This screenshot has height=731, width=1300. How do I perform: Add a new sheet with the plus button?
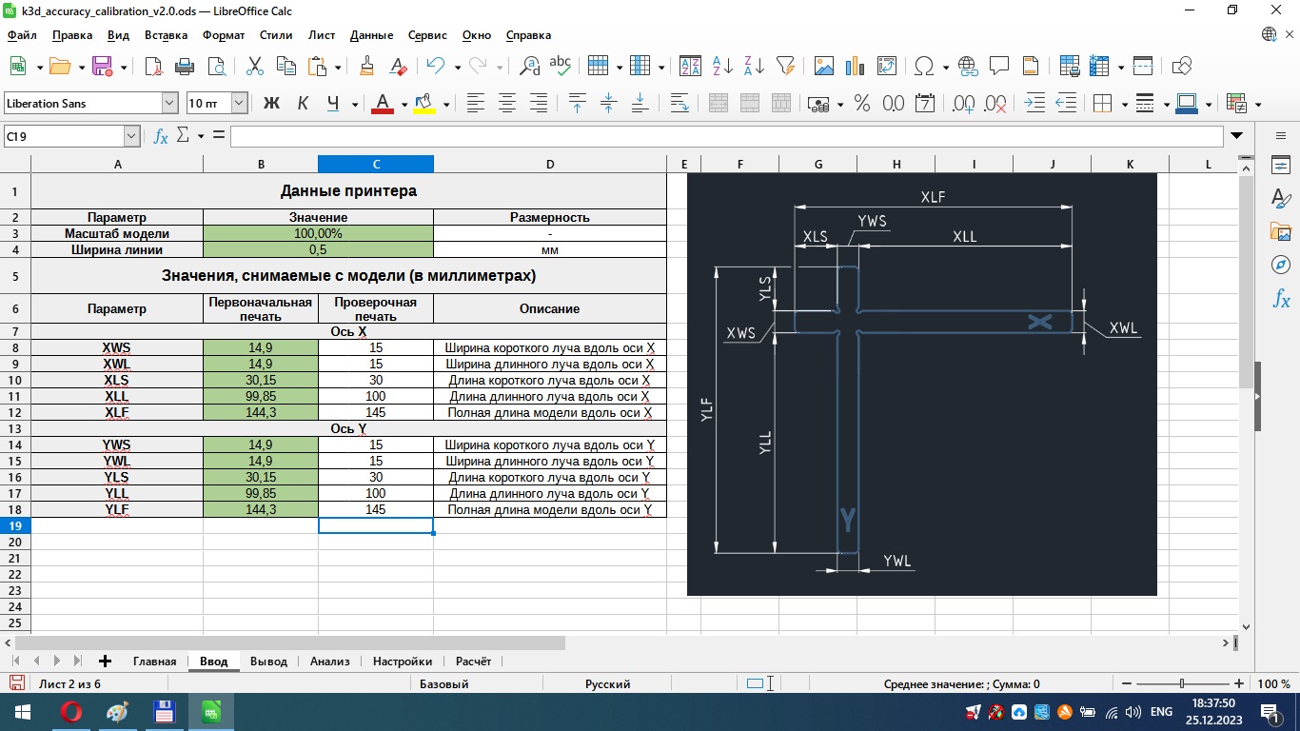pyautogui.click(x=105, y=662)
